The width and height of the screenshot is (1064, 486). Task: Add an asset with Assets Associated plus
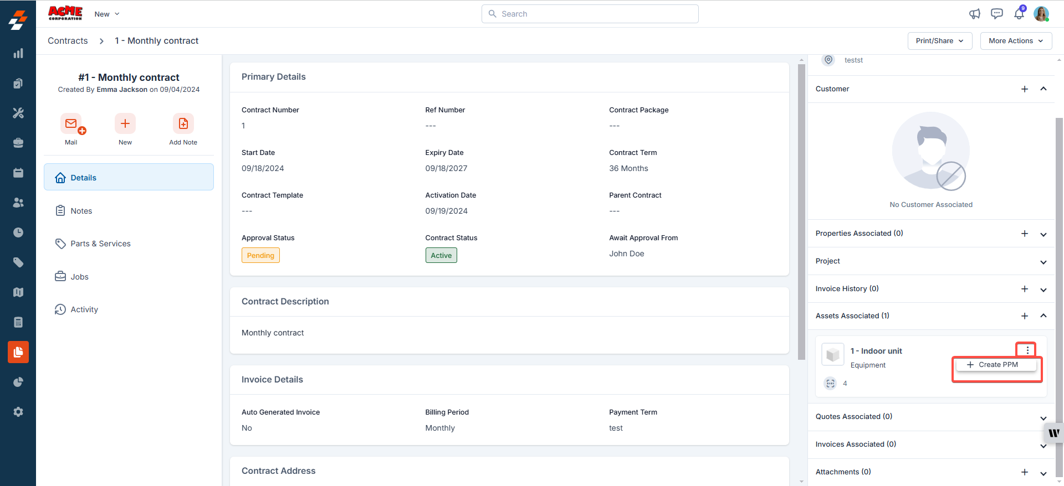1024,316
